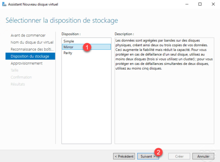This screenshot has width=220, height=162.
Task: Select the Simple layout option
Action: point(86,41)
